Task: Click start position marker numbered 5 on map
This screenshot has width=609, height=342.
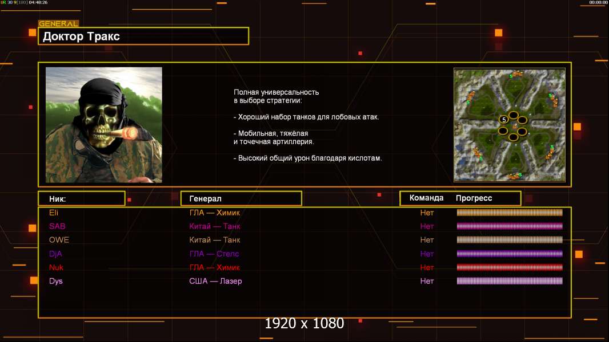Action: (x=504, y=120)
